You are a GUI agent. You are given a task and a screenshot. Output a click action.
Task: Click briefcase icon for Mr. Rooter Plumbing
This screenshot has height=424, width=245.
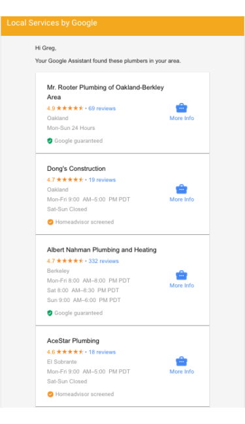pos(182,108)
